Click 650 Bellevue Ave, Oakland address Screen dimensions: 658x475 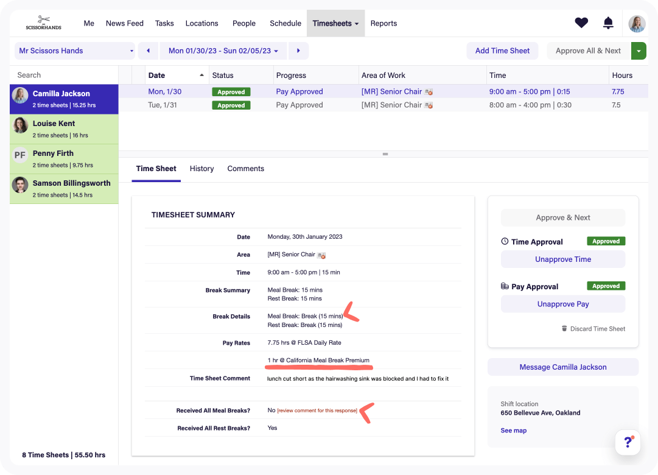pyautogui.click(x=541, y=413)
